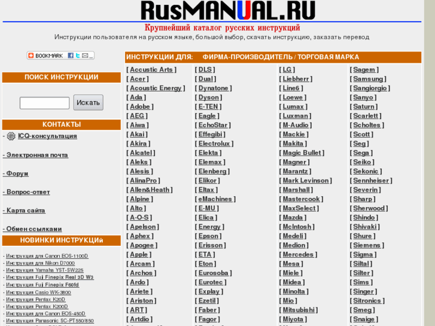This screenshot has height=326, width=435.
Task: Select the Electrolux brand link
Action: click(x=214, y=144)
